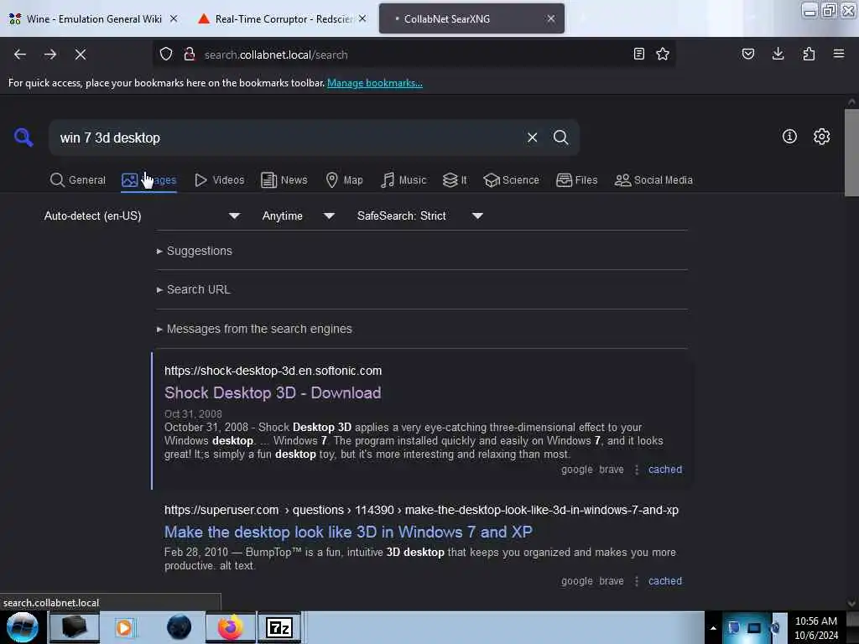Select the Music search category
Image resolution: width=859 pixels, height=644 pixels.
coord(403,180)
